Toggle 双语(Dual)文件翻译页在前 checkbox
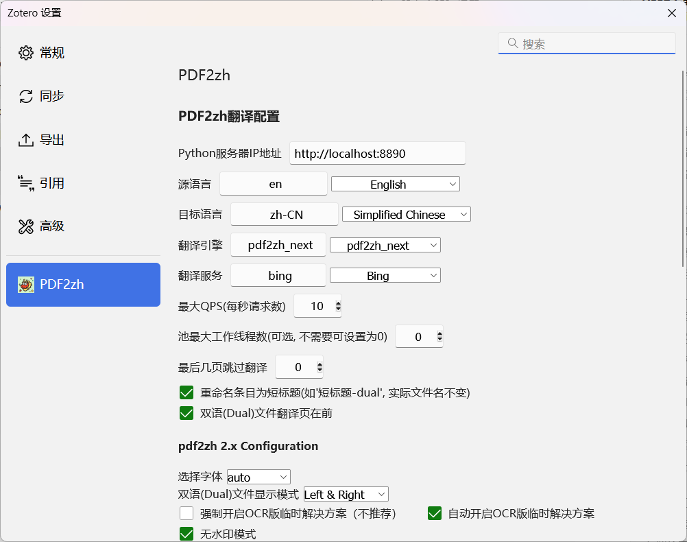This screenshot has height=542, width=687. tap(186, 413)
